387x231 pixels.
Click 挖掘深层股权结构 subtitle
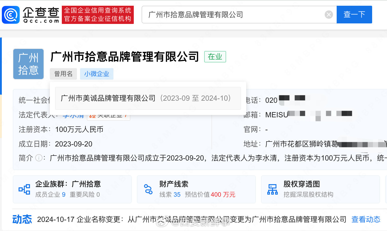(309, 195)
